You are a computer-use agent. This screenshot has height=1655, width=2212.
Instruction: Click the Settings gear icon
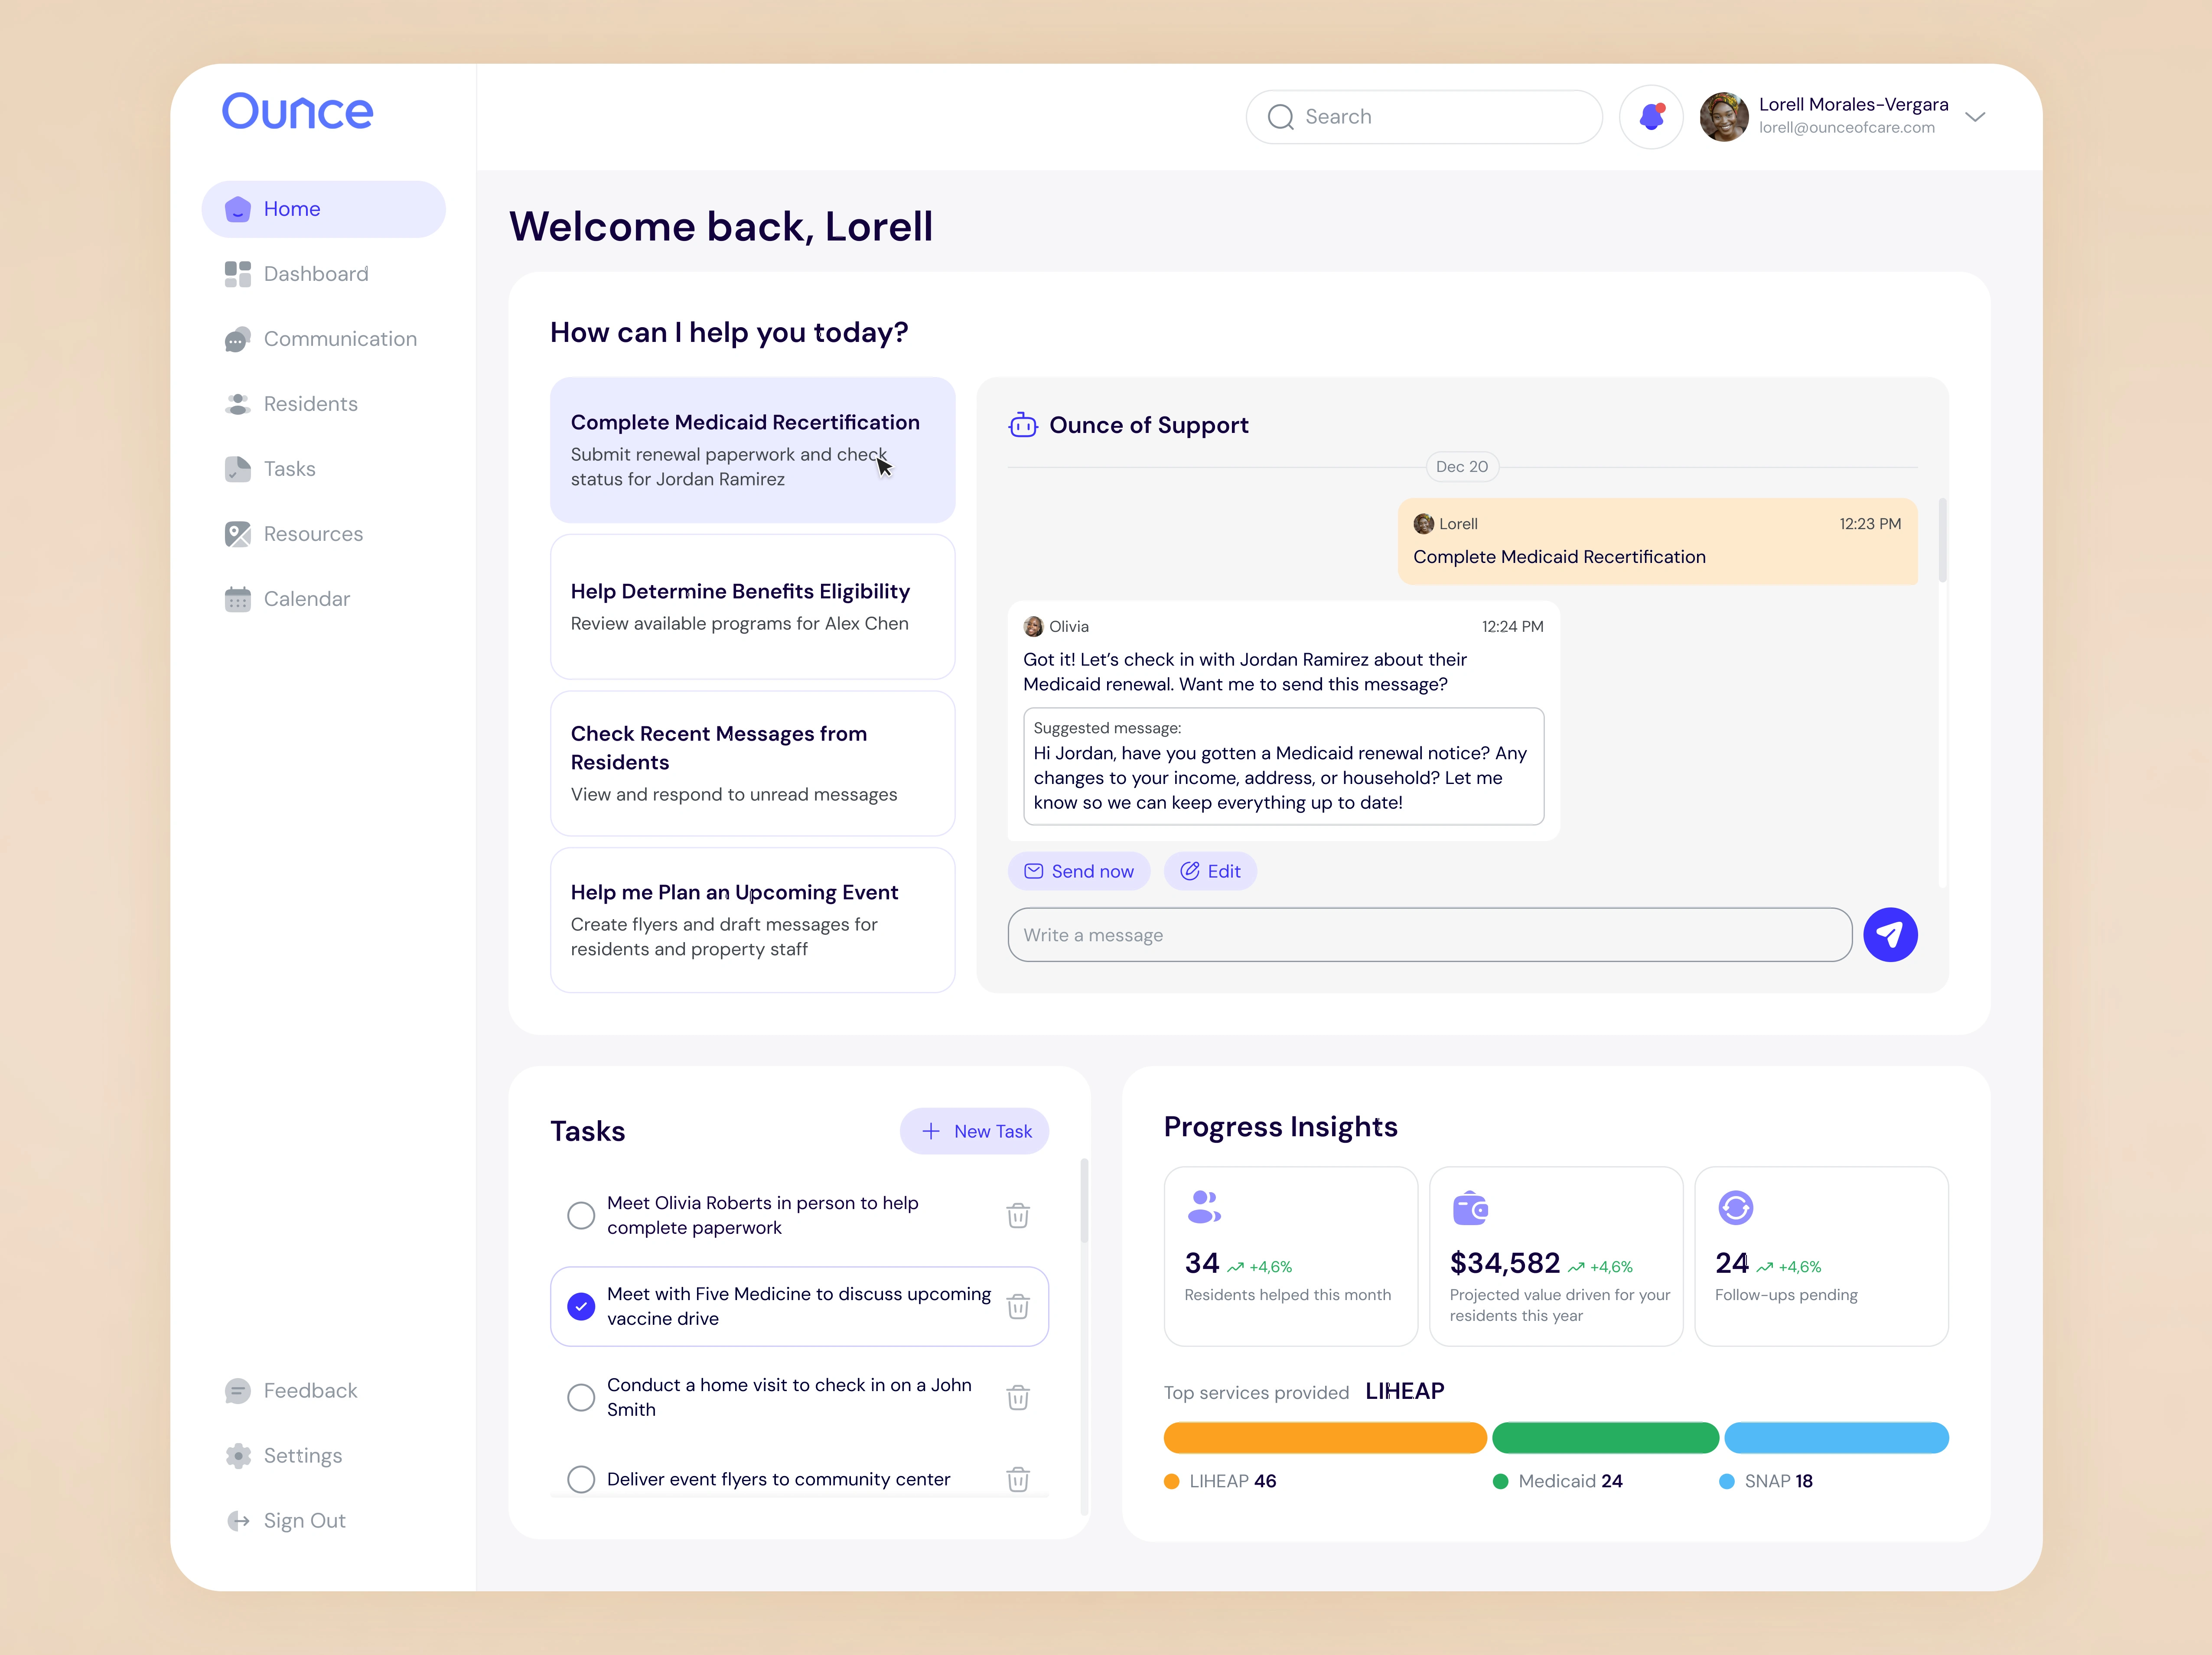pos(238,1456)
